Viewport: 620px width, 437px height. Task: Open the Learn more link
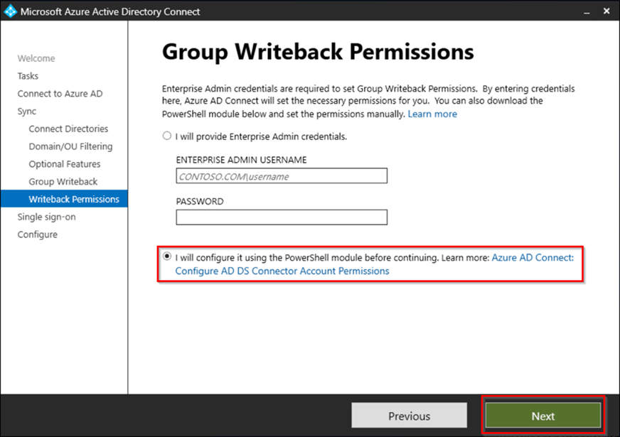432,114
